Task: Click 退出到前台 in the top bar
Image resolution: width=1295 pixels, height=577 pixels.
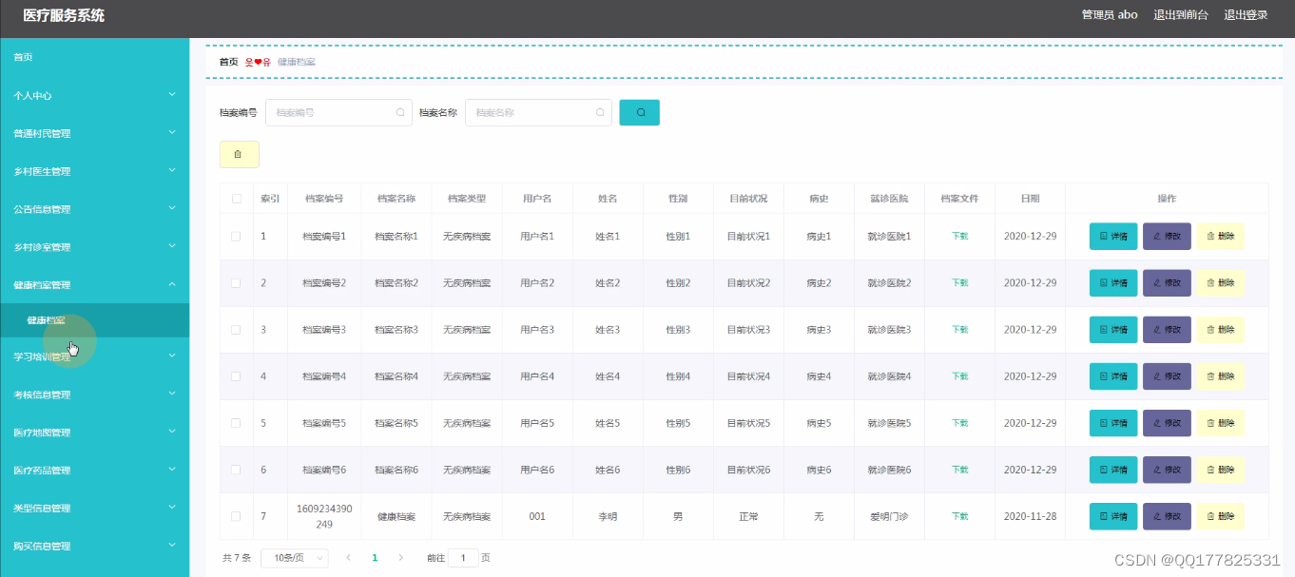Action: pyautogui.click(x=1181, y=15)
